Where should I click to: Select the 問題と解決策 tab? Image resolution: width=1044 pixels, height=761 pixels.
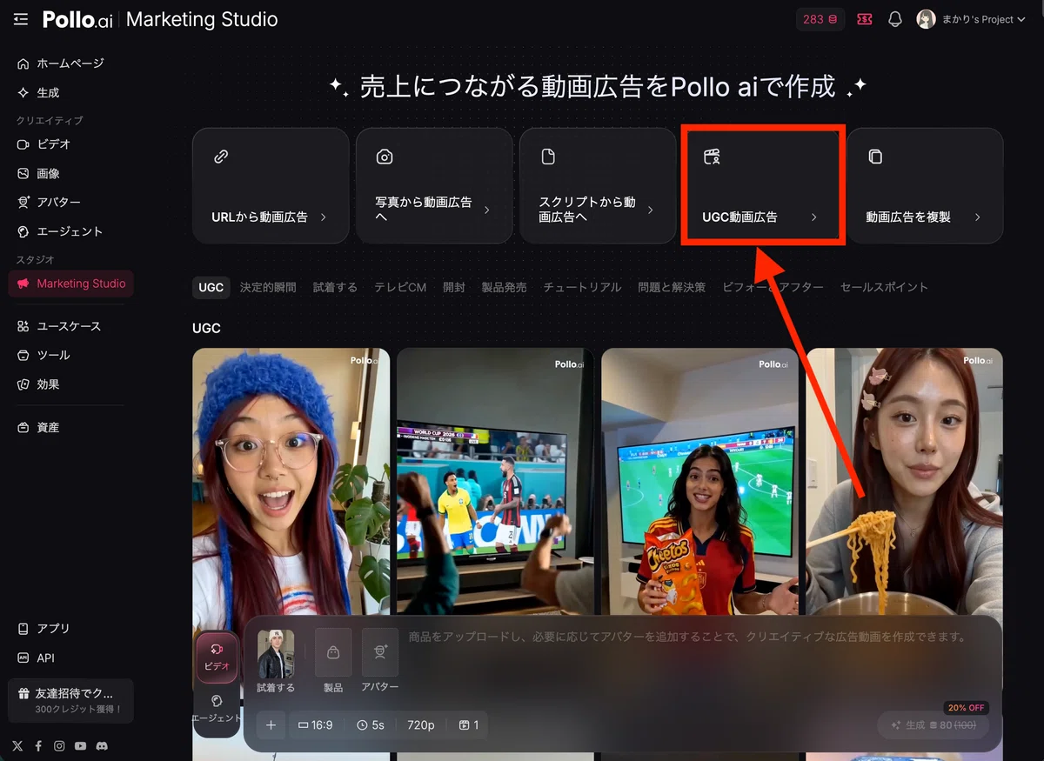click(x=672, y=287)
